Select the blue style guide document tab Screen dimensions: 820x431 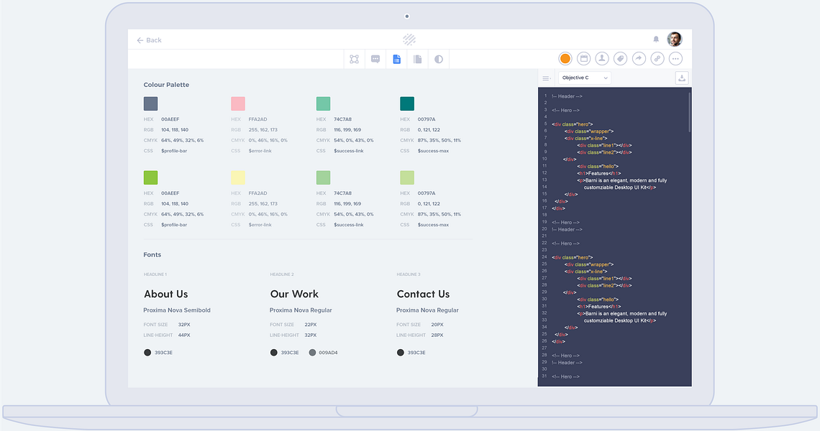396,59
